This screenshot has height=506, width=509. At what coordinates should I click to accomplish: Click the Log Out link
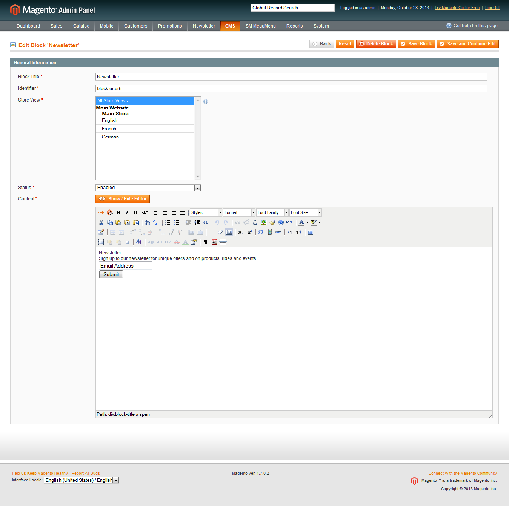click(492, 8)
